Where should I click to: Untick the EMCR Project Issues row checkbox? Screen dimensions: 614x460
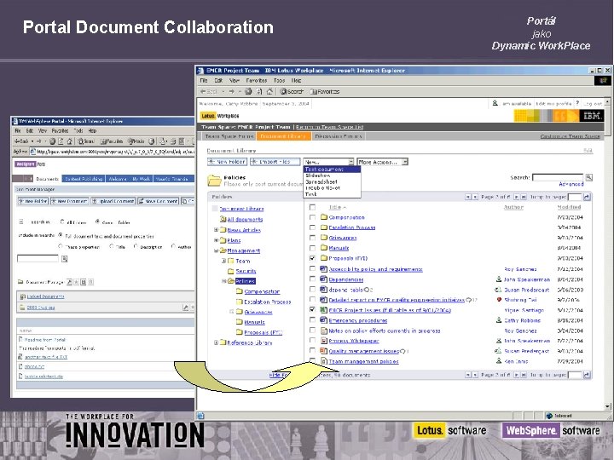312,309
